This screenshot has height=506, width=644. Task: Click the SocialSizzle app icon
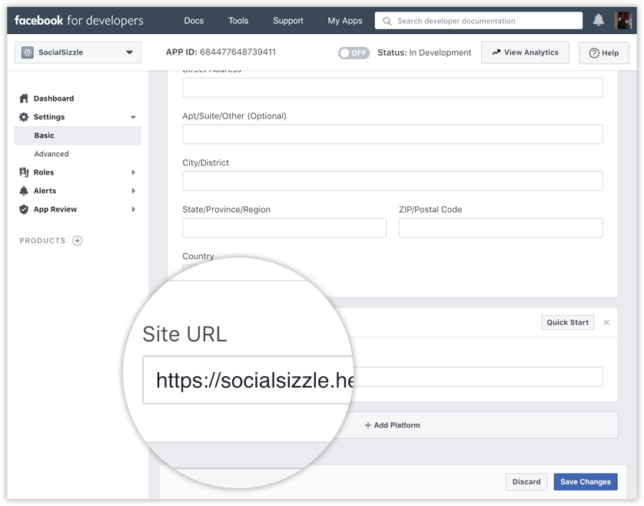tap(28, 52)
